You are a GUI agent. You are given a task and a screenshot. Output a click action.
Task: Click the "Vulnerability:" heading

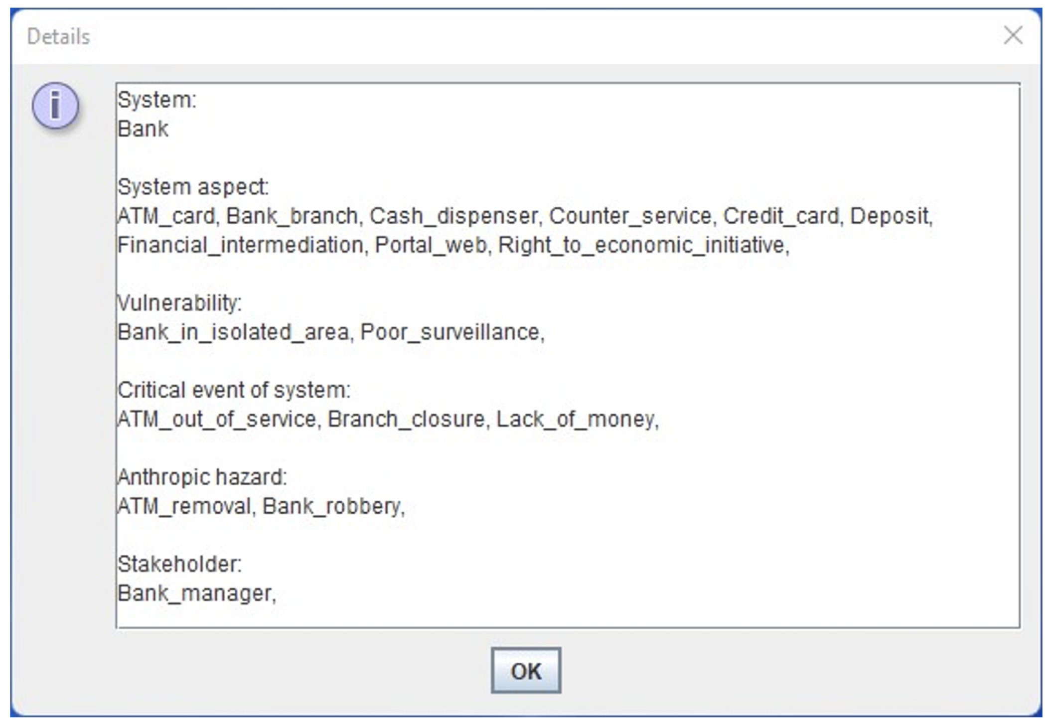[179, 303]
